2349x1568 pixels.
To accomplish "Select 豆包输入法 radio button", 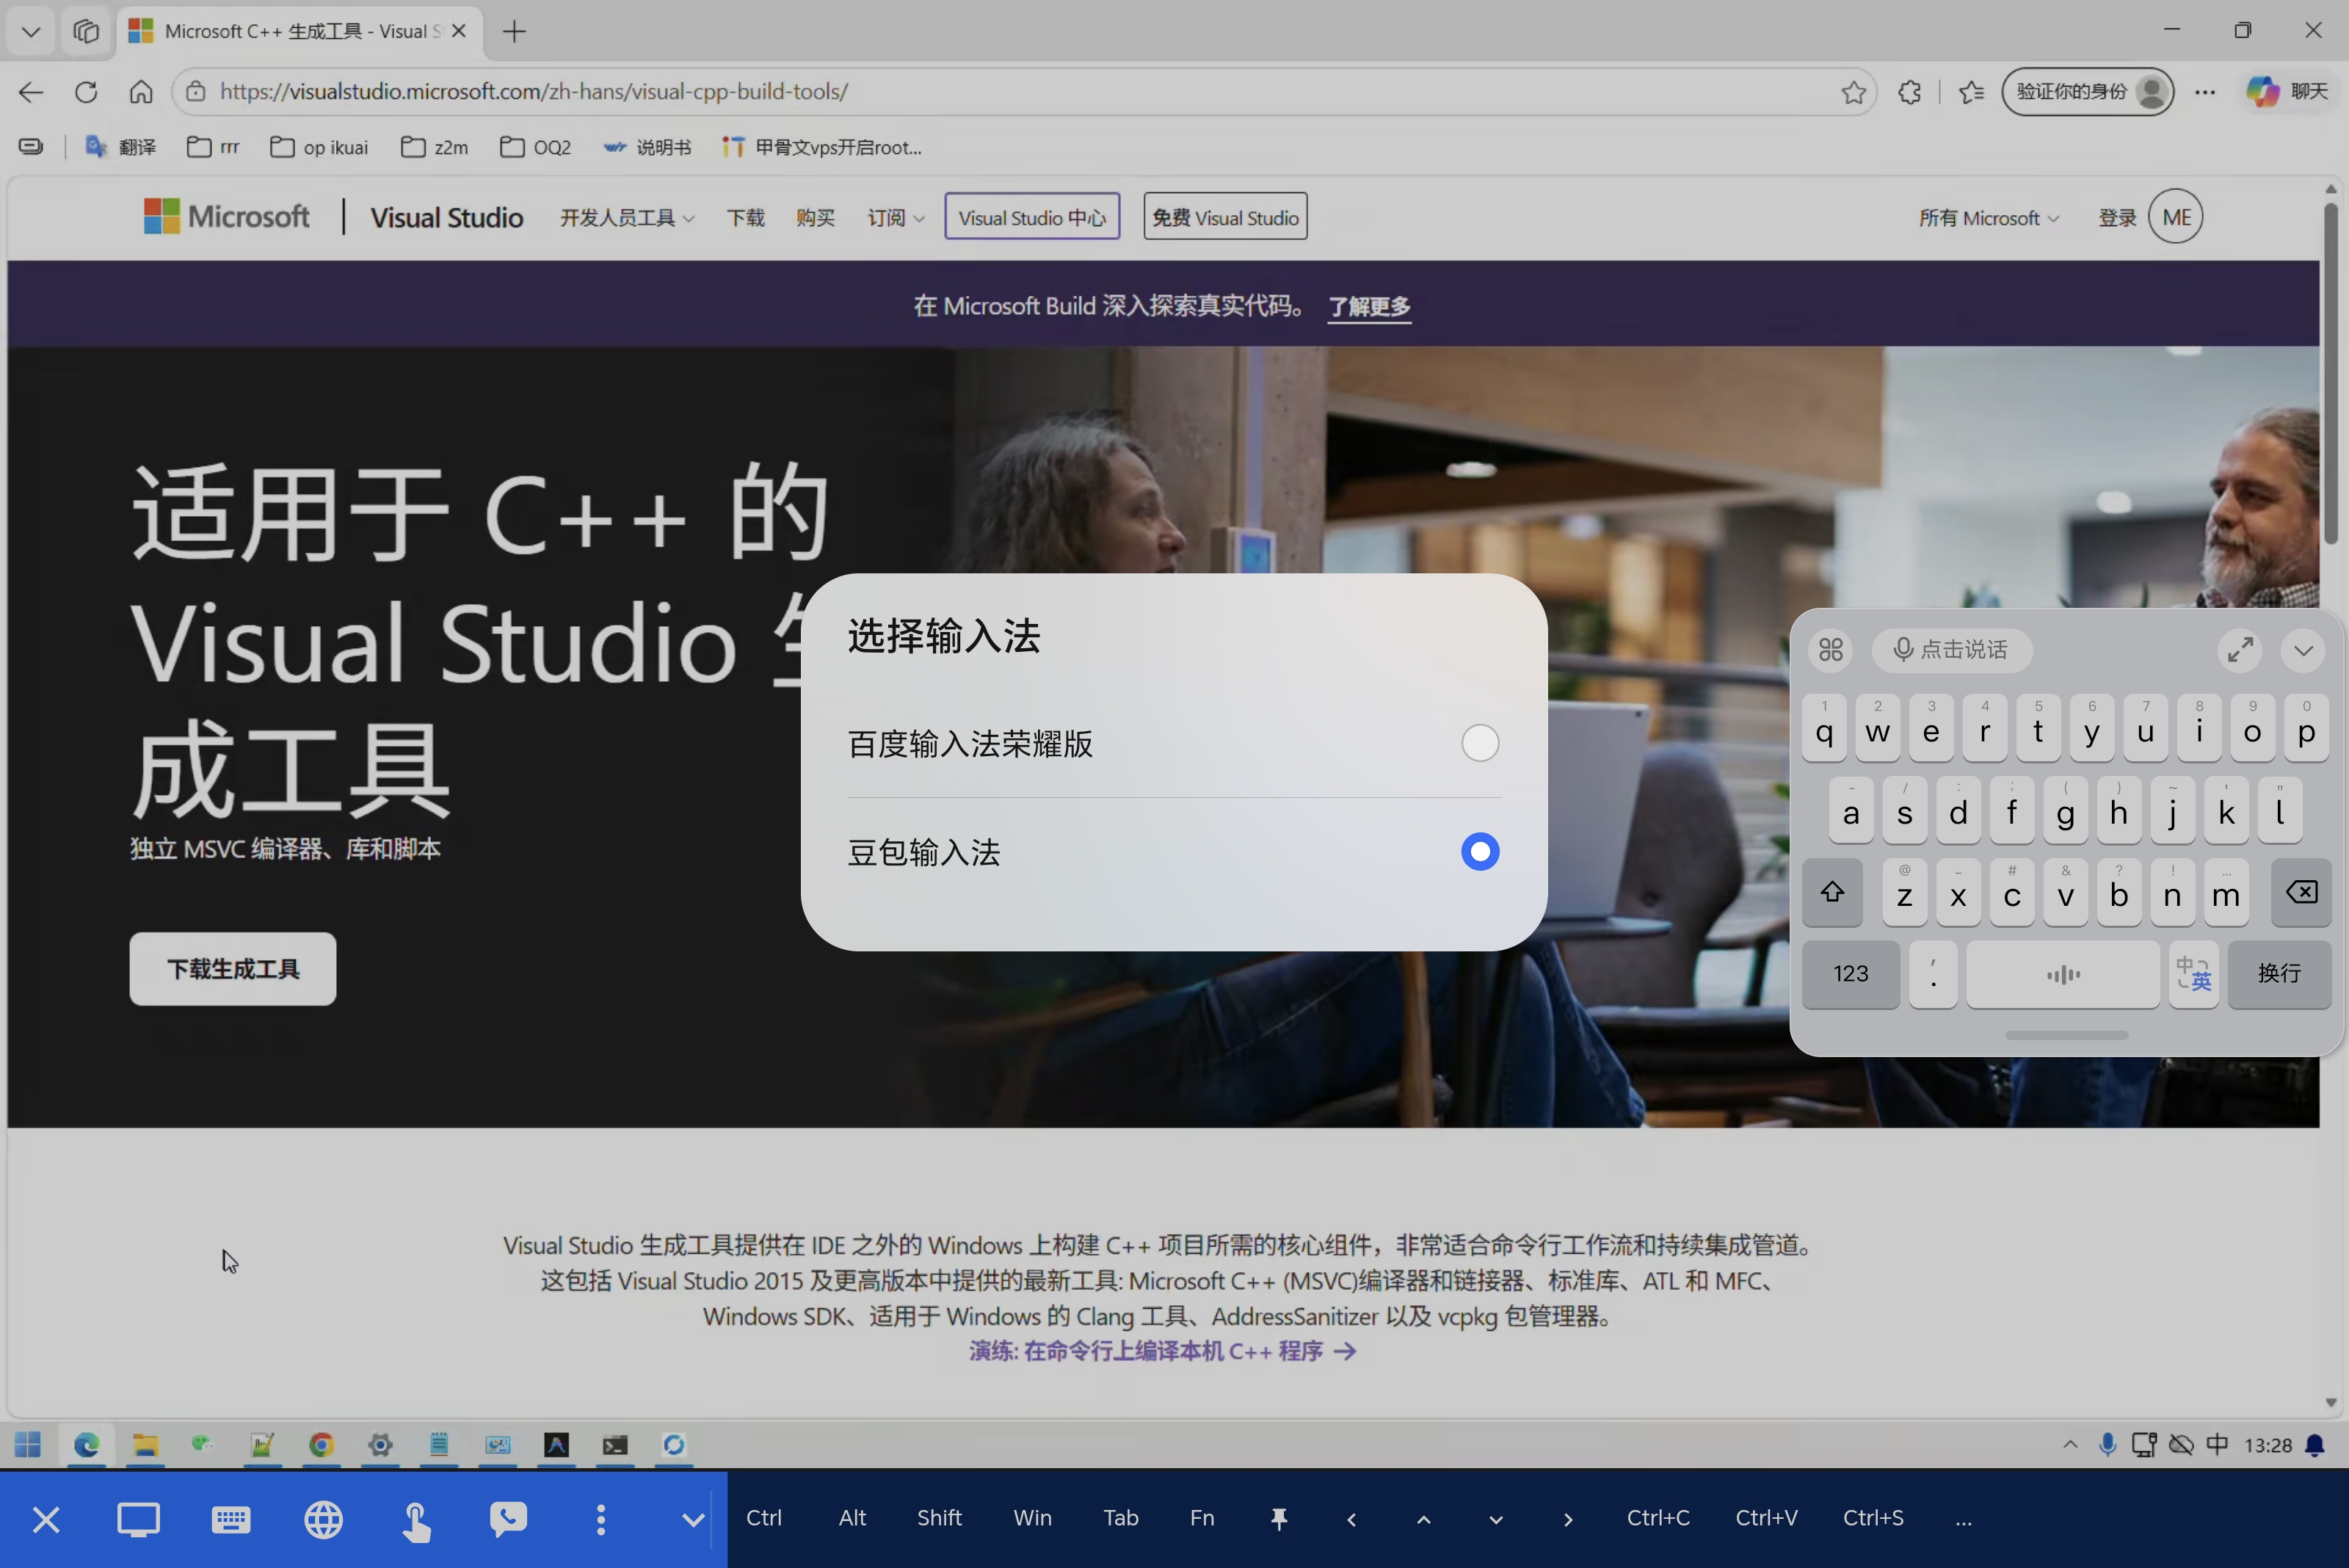I will 1479,852.
